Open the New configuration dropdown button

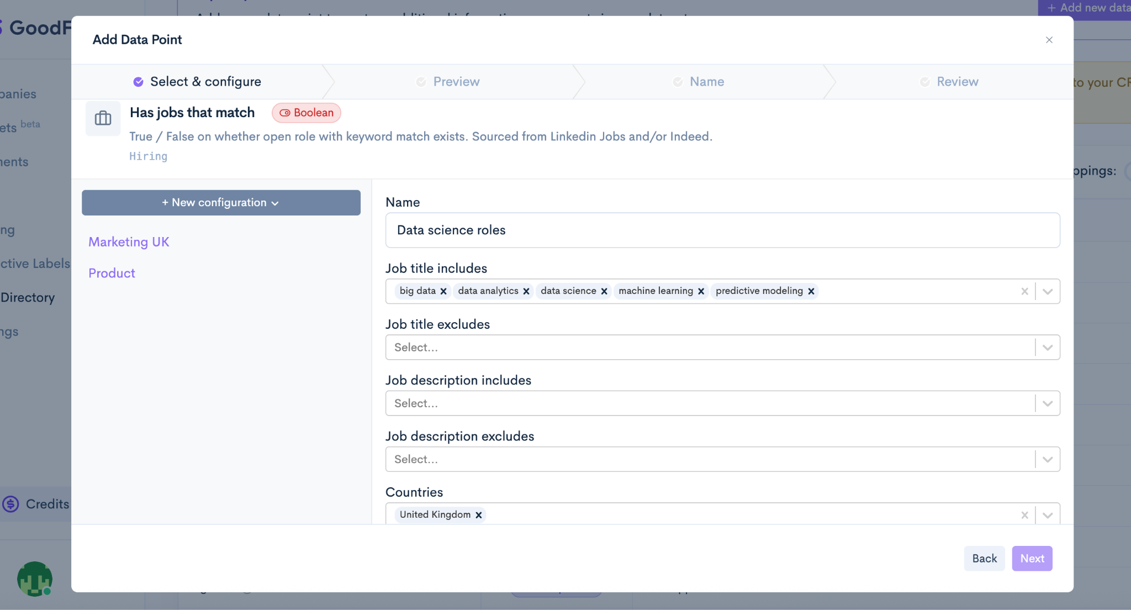[221, 203]
